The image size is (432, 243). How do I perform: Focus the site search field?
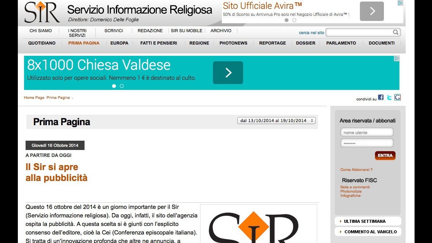click(x=359, y=33)
